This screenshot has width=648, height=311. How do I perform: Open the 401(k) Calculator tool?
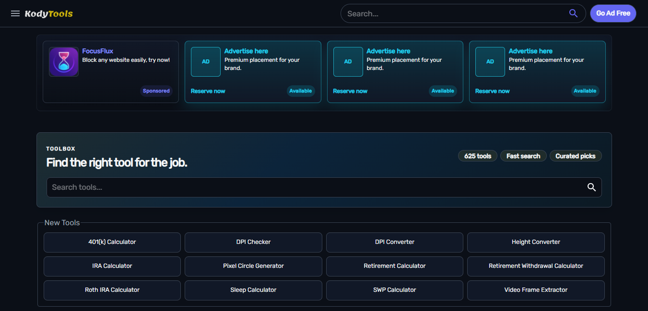112,242
